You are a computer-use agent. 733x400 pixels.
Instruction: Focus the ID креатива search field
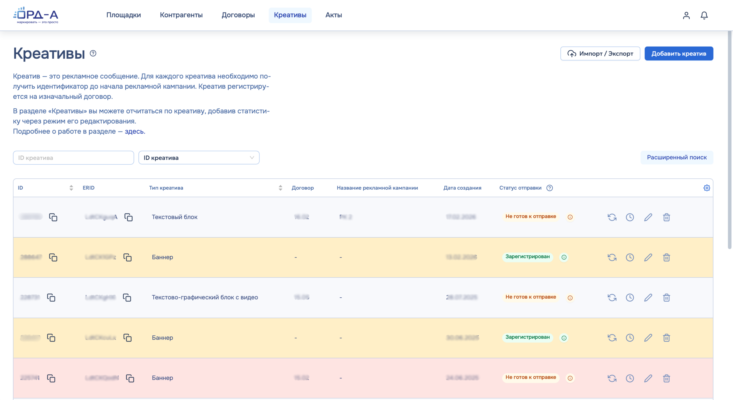click(x=73, y=158)
